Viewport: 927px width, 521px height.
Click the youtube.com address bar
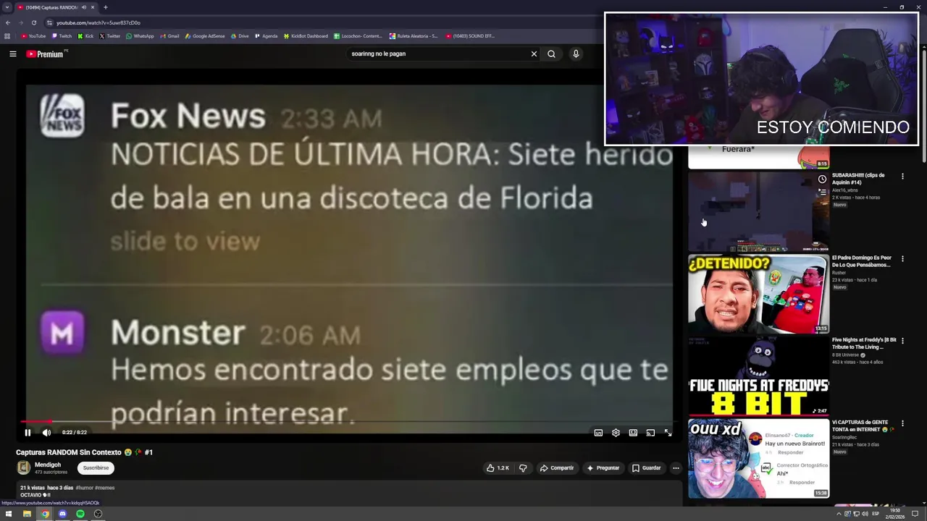coord(319,22)
